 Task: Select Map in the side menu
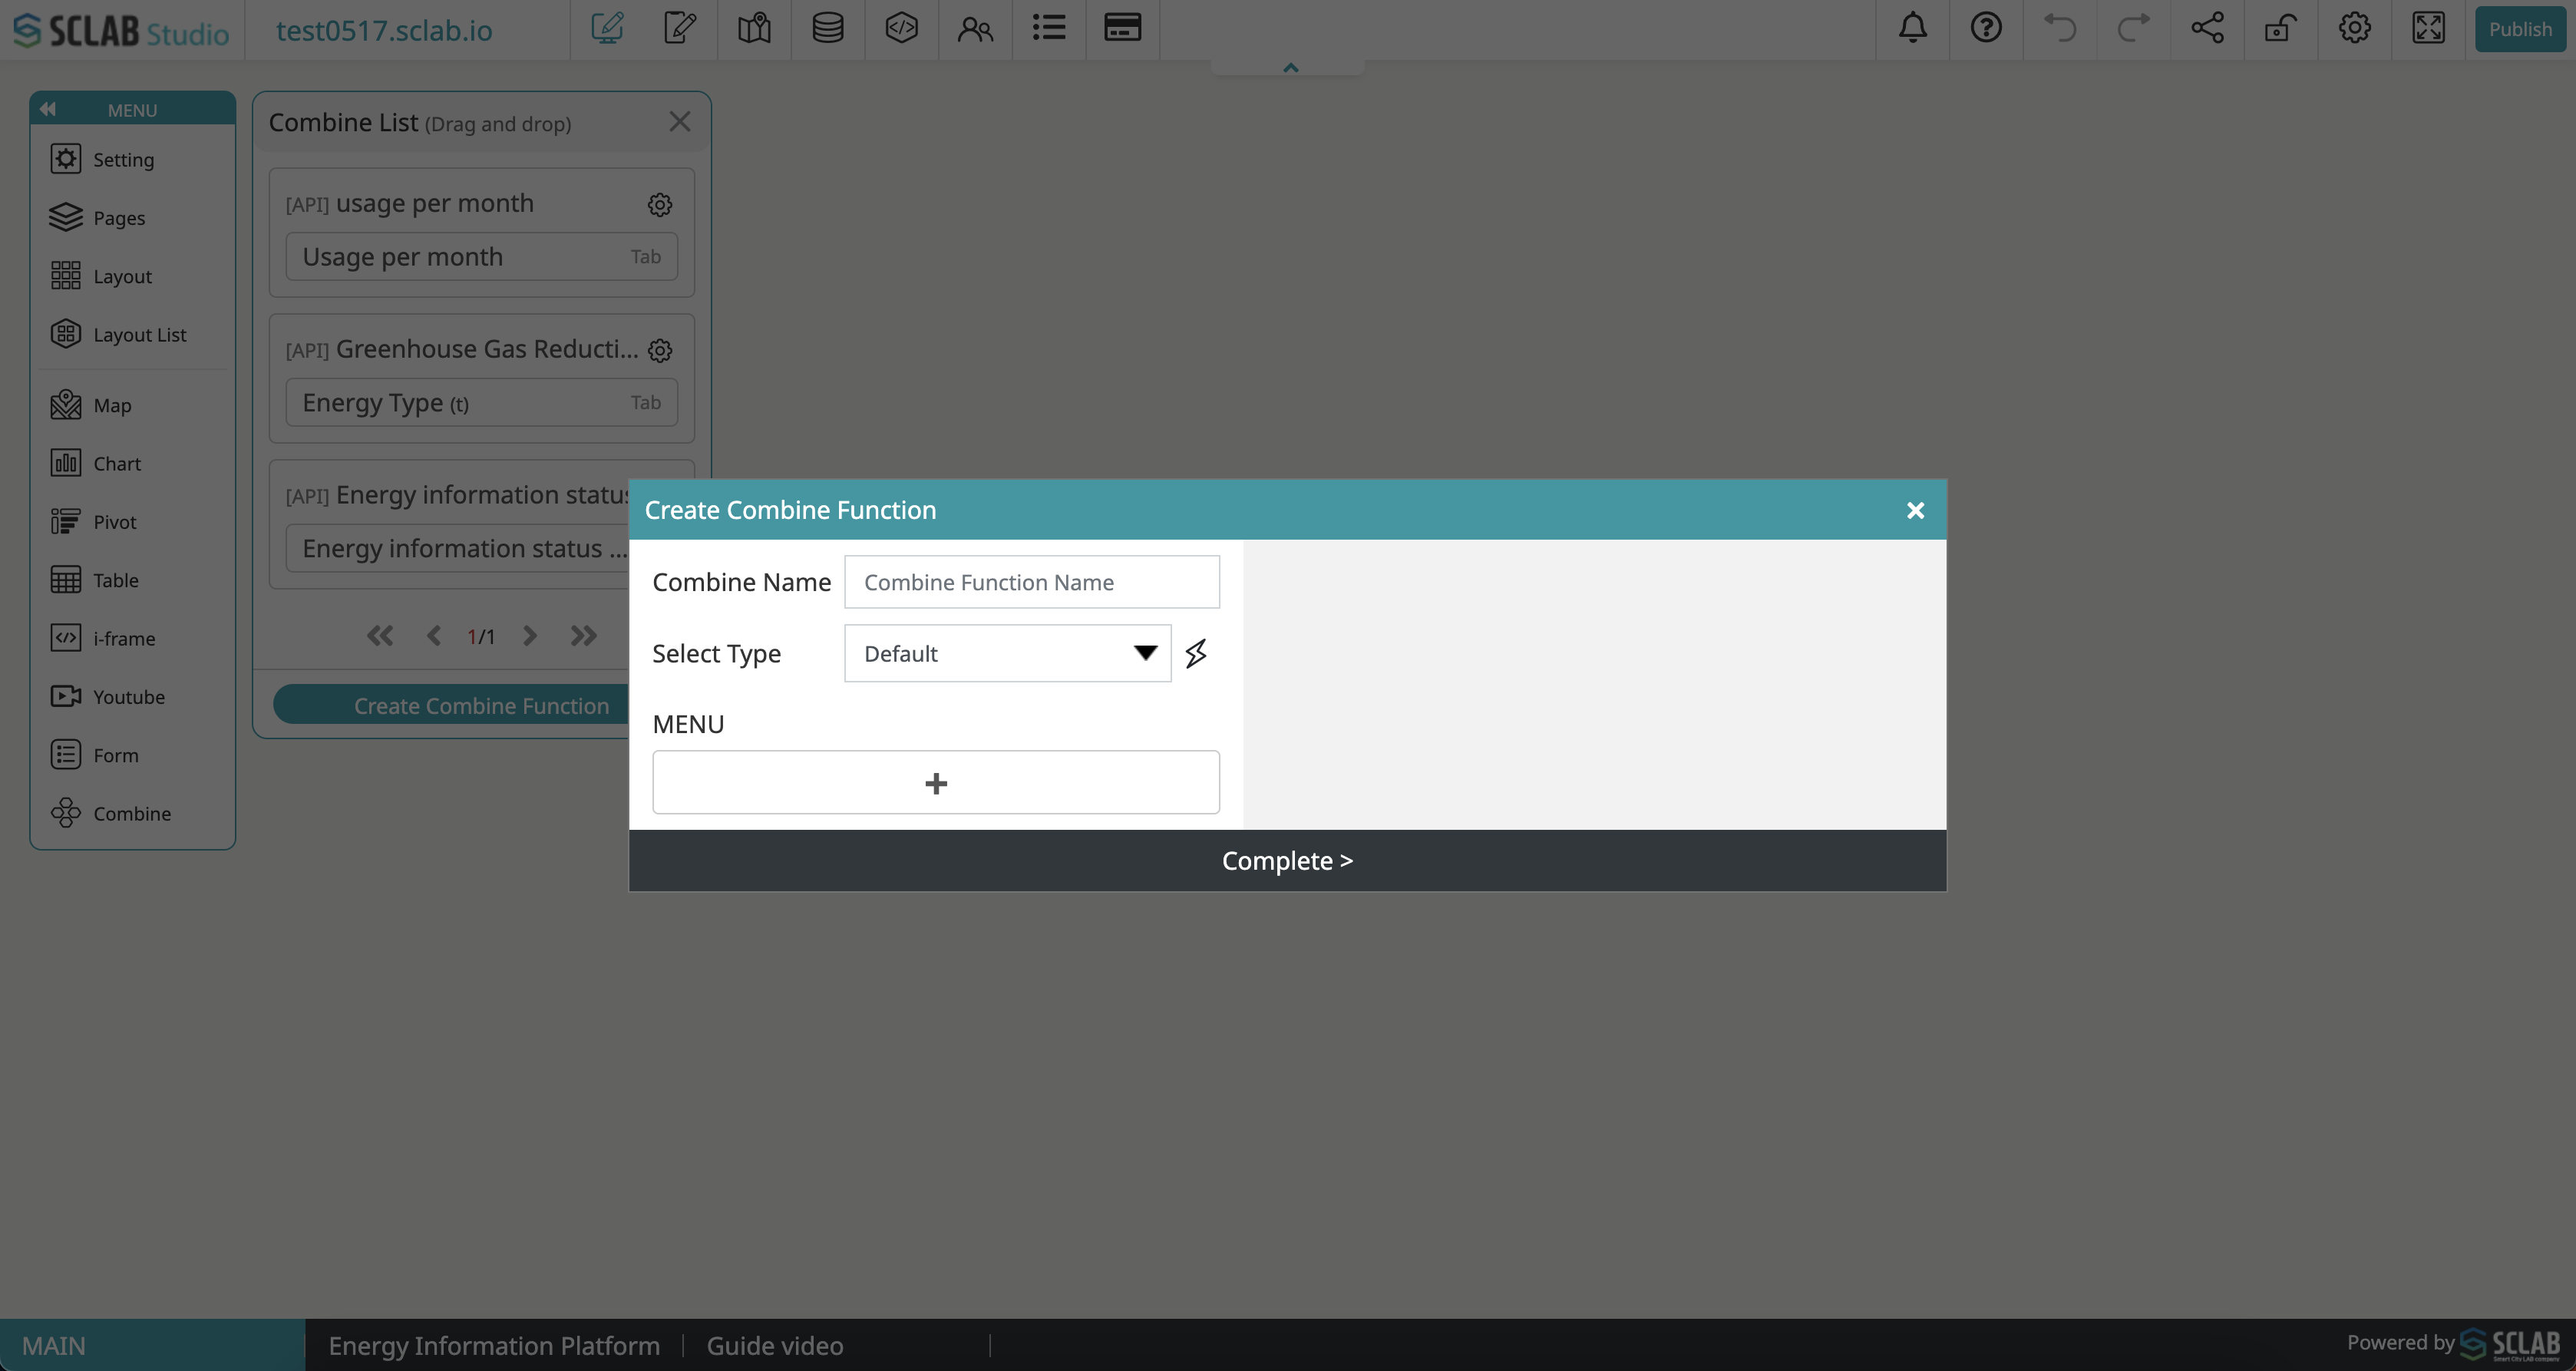tap(132, 405)
